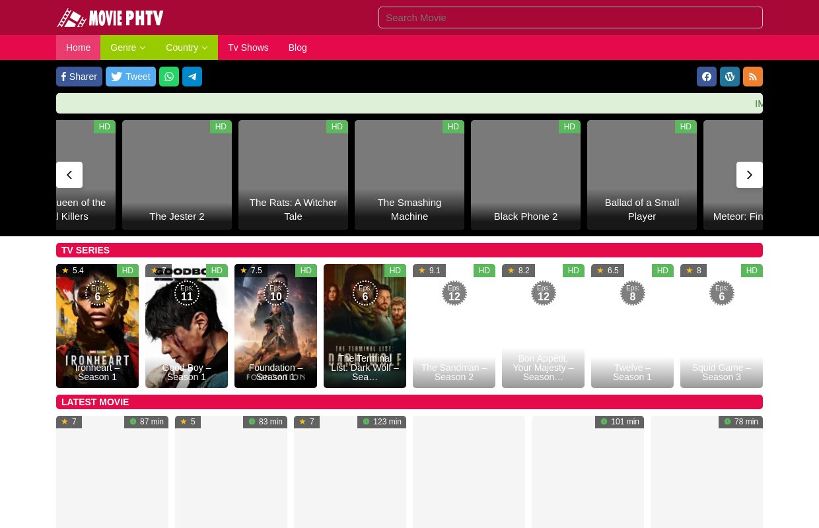
Task: Navigate to the Blog page
Action: point(297,48)
